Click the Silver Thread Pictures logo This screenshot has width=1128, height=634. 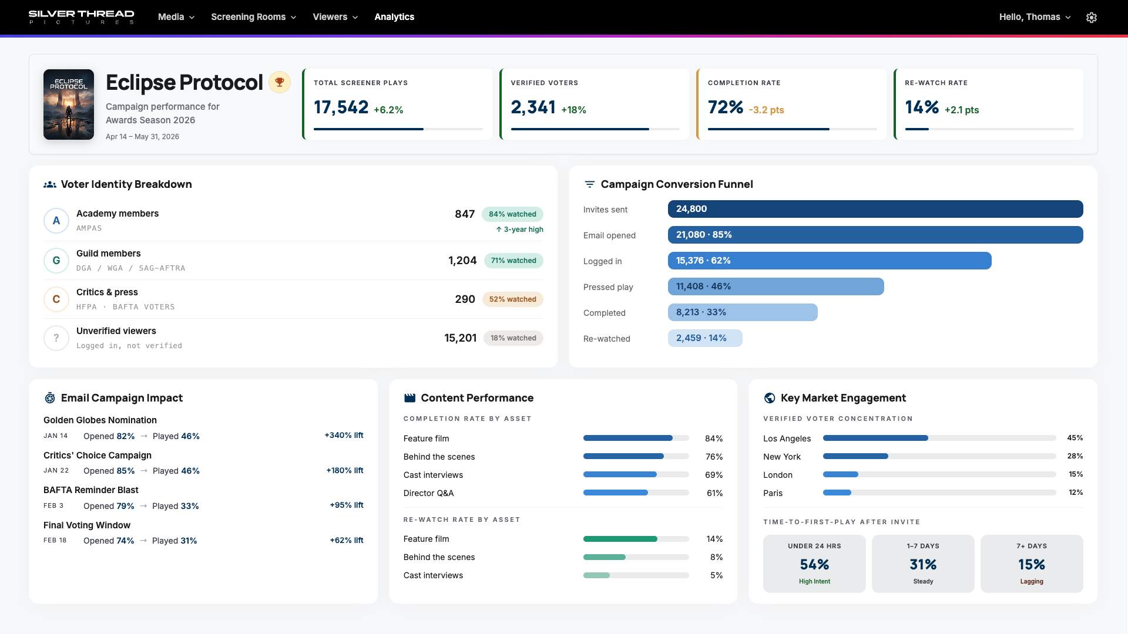coord(82,17)
